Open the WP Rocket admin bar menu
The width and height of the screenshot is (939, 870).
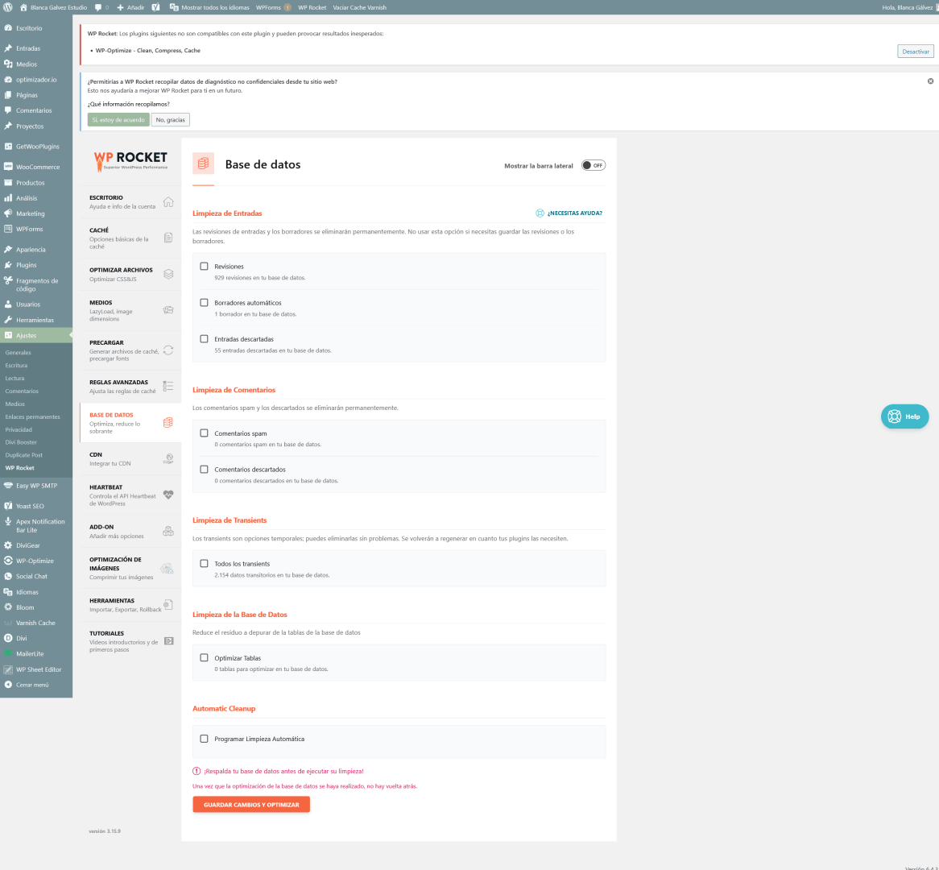point(312,7)
